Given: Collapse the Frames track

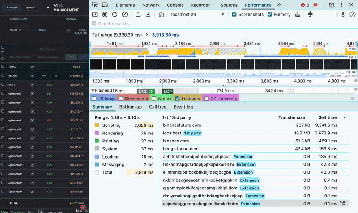Looking at the screenshot, I should pos(93,90).
